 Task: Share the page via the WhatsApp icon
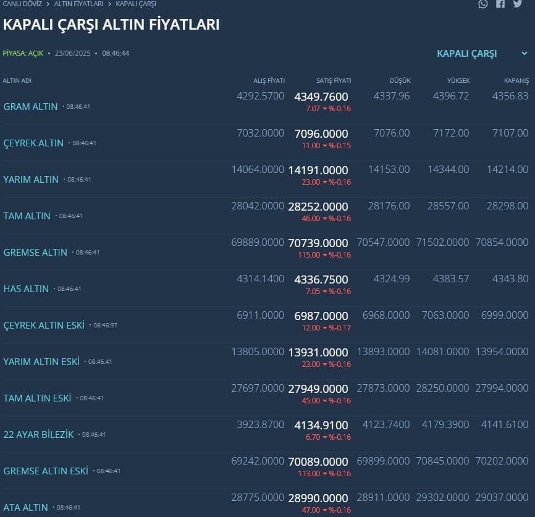(482, 4)
